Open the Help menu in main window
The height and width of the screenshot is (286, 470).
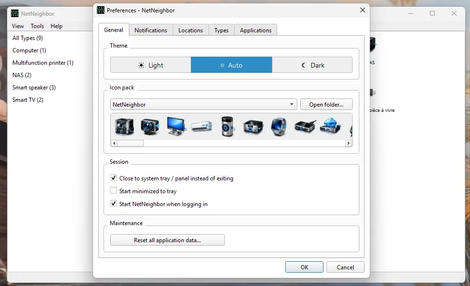(x=56, y=26)
